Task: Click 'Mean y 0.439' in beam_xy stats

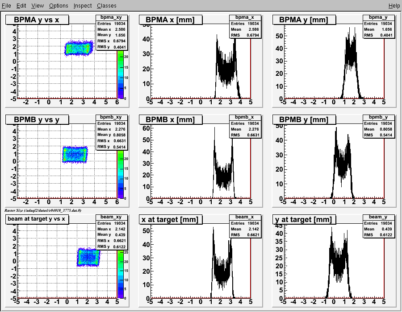Action: (x=111, y=234)
